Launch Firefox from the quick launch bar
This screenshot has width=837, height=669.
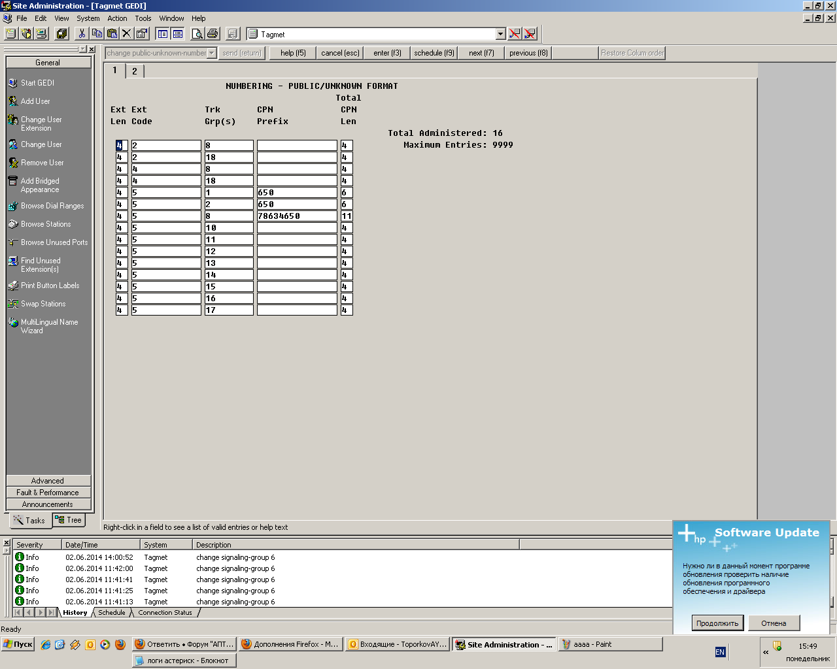[120, 644]
